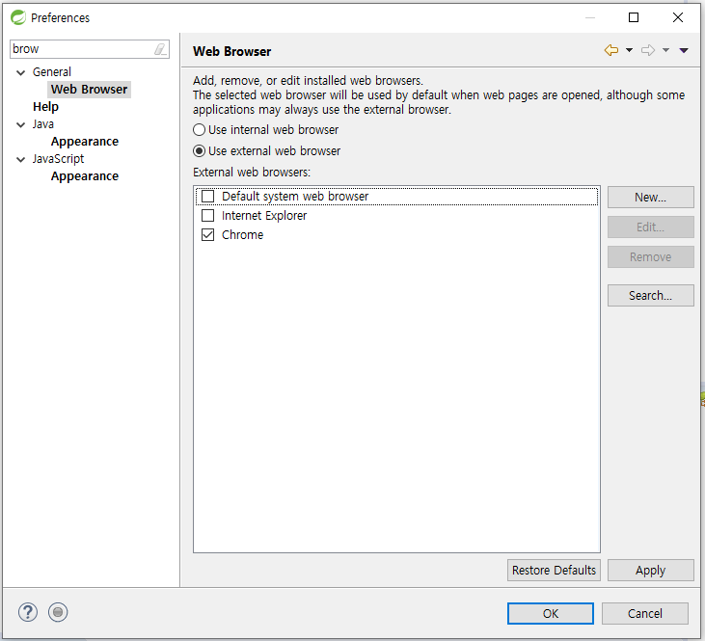The width and height of the screenshot is (705, 641).
Task: Select the Chrome row text
Action: 242,235
